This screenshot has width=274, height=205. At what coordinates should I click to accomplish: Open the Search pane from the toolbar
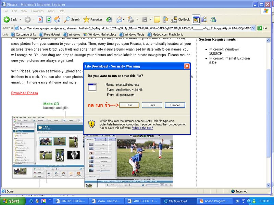(x=72, y=19)
